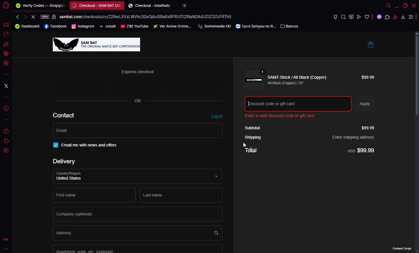Screen dimensions: 419x253
Task: Open the monitor-shaped icon in sidebar
Action: pyautogui.click(x=6, y=54)
